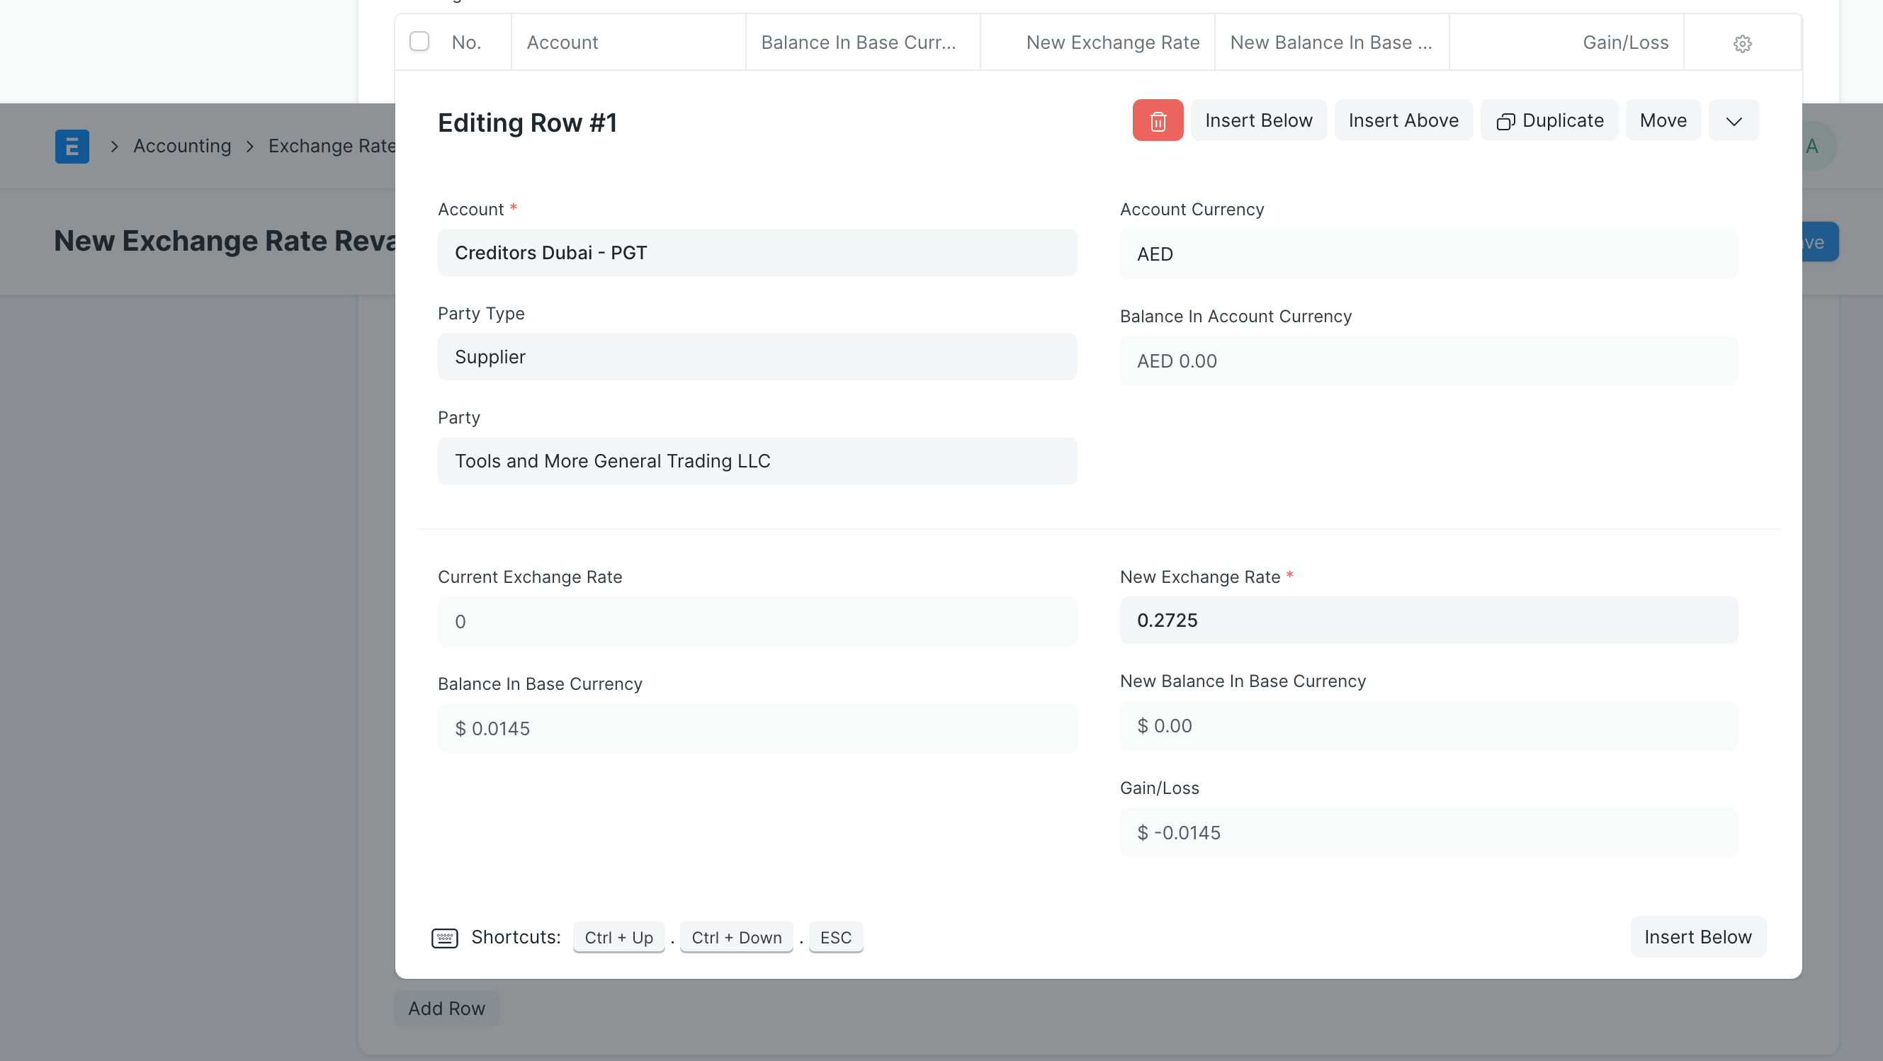The height and width of the screenshot is (1061, 1883).
Task: Click the keyboard shortcuts icon
Action: point(444,938)
